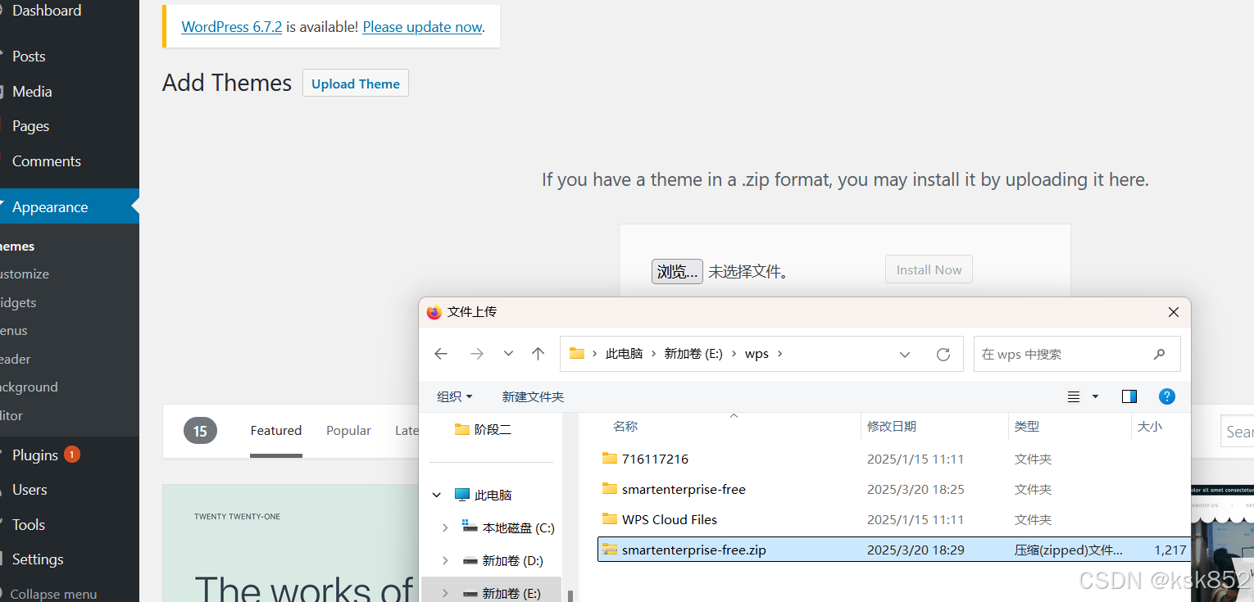The height and width of the screenshot is (602, 1254).
Task: Switch to the Popular themes tab
Action: pos(348,431)
